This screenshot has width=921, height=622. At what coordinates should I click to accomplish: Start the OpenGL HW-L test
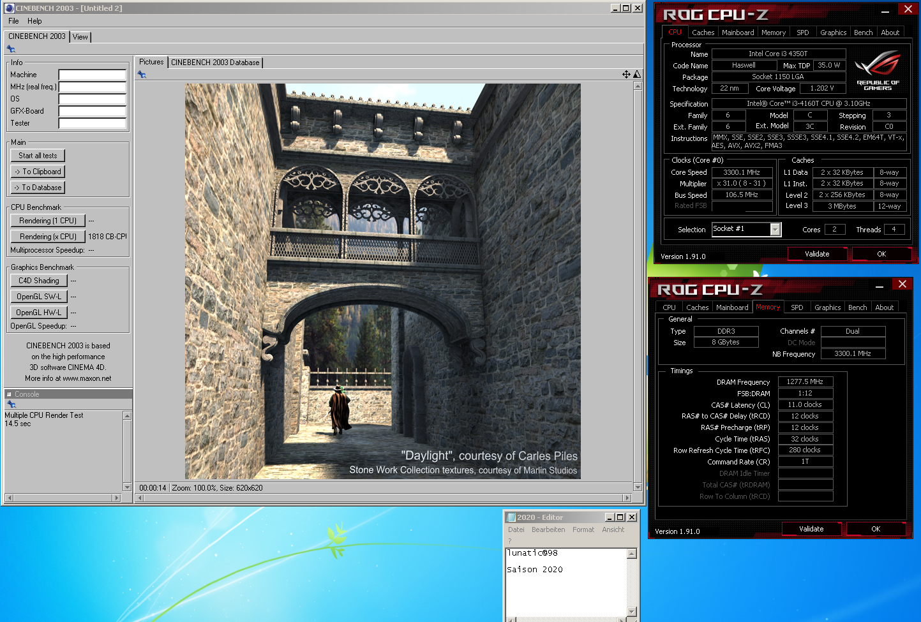[39, 313]
